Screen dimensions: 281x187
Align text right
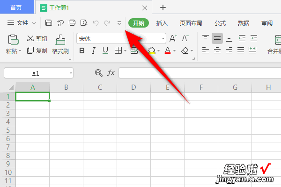point(229,50)
